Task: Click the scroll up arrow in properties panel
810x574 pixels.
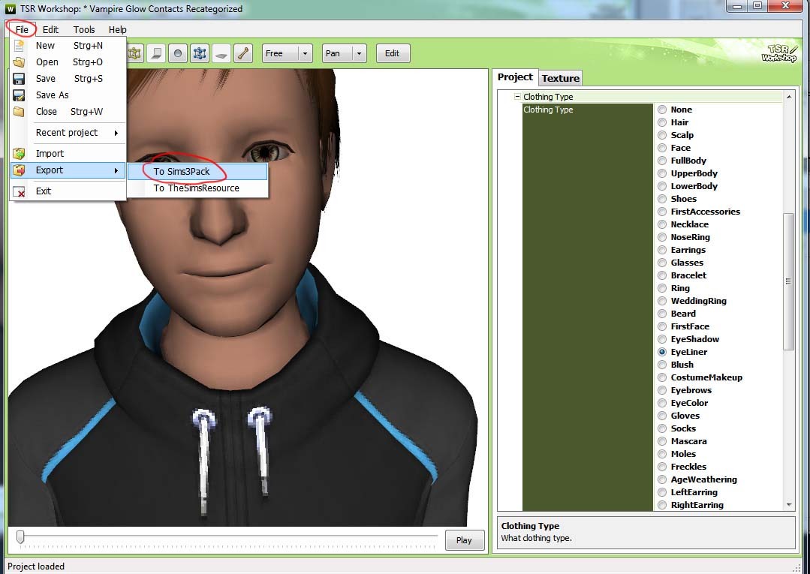Action: point(789,97)
